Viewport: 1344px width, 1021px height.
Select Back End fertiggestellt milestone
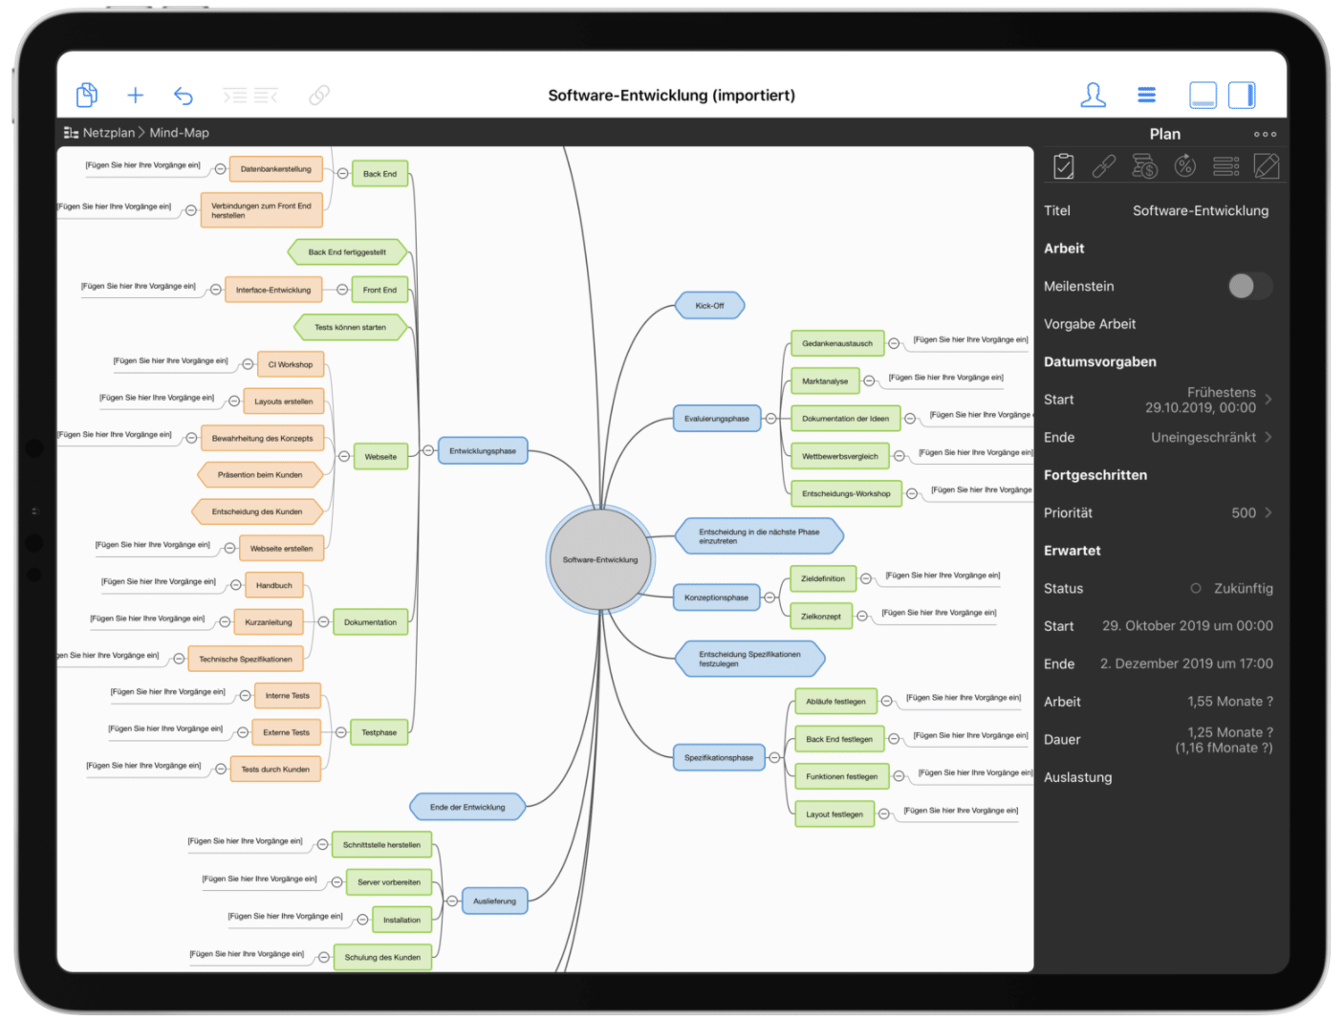coord(347,252)
